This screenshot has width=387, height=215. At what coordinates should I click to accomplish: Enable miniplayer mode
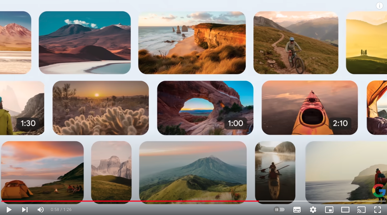pyautogui.click(x=329, y=210)
